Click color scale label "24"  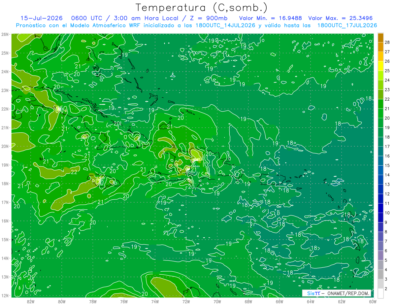pos(387,80)
